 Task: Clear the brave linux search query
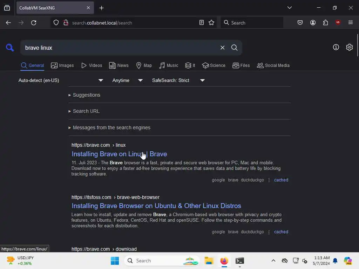click(x=222, y=48)
